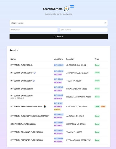Viewport: 116px width, 149px height.
Task: Click the DOT badge in the Jacksonville row
Action: coord(59,71)
